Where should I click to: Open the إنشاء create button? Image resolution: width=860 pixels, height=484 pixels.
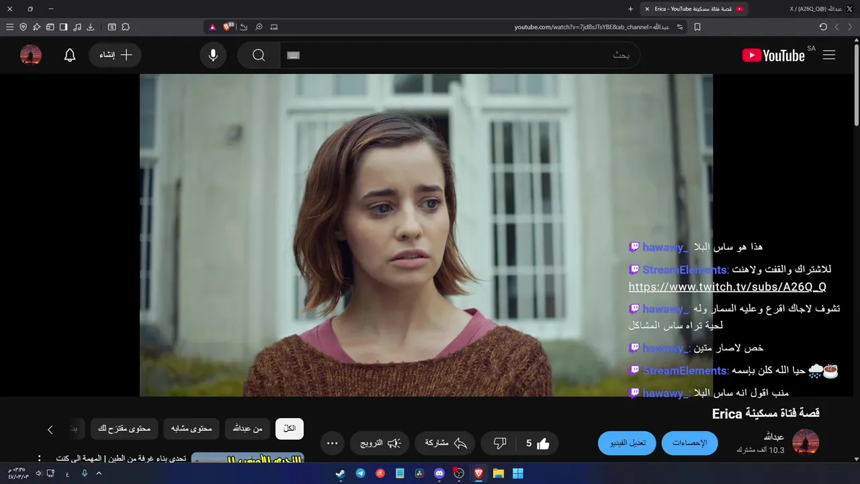[x=115, y=55]
